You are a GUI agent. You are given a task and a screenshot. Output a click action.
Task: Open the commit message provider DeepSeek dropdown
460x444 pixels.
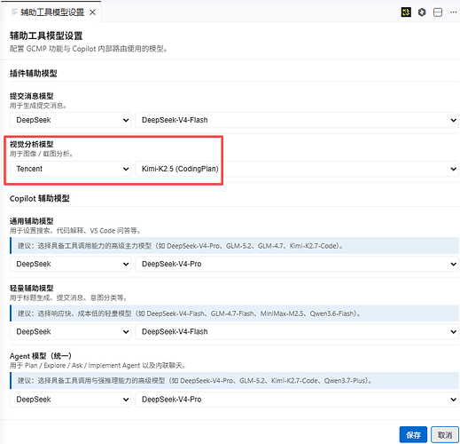(x=71, y=120)
